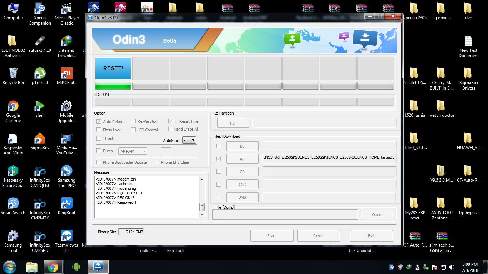Image resolution: width=488 pixels, height=274 pixels.
Task: Open the Action Center flag tray icon
Action: point(435,267)
